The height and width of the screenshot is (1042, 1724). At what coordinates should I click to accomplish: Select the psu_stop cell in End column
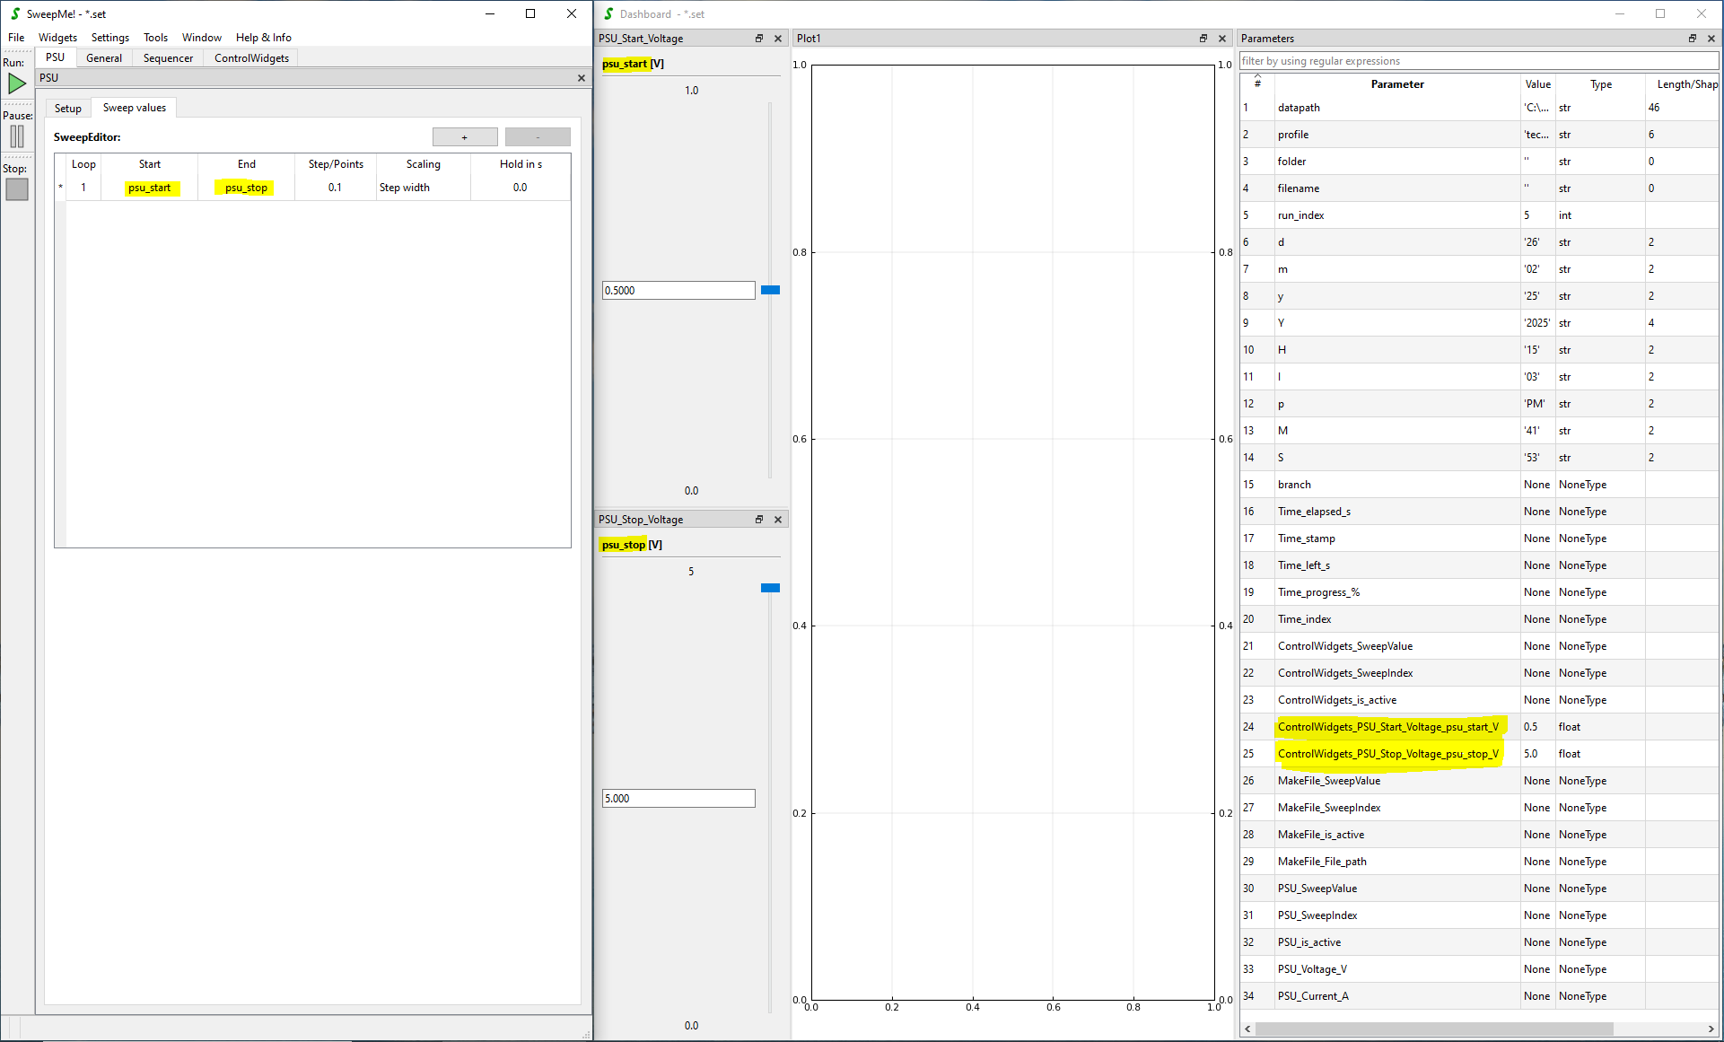(x=246, y=188)
